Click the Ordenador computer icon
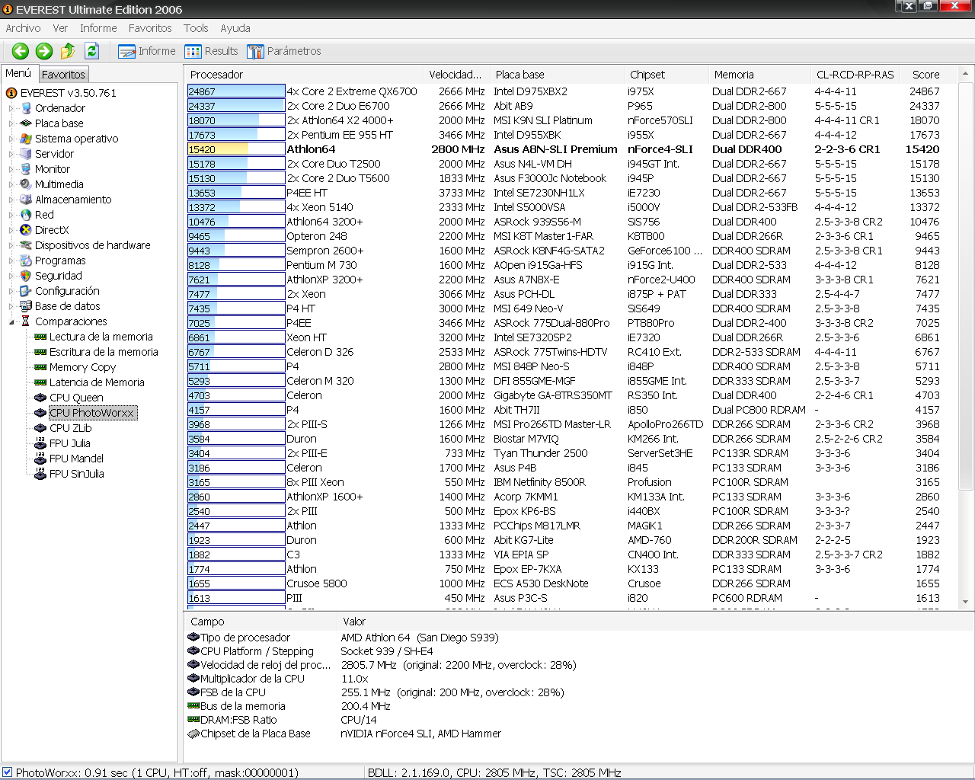The image size is (975, 780). coord(26,108)
